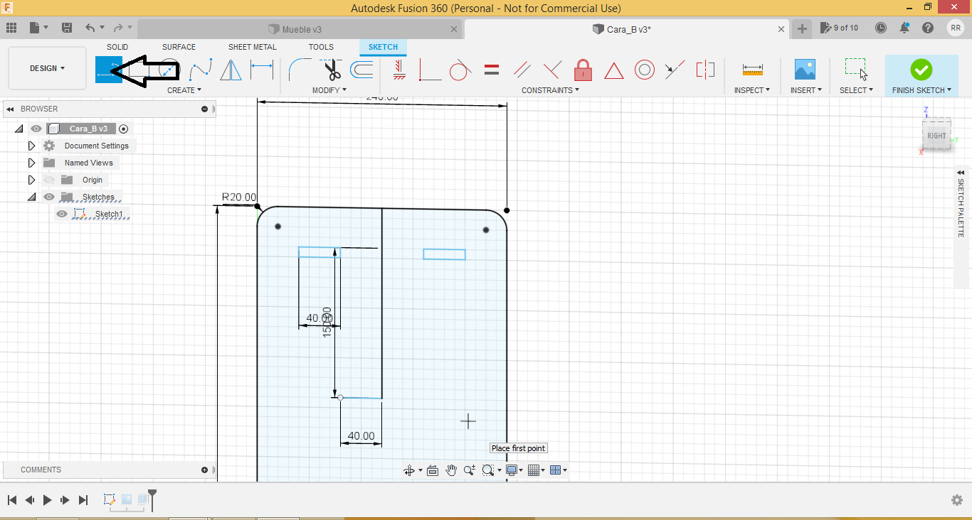The width and height of the screenshot is (972, 520).
Task: Click the Finish Sketch button
Action: [x=921, y=70]
